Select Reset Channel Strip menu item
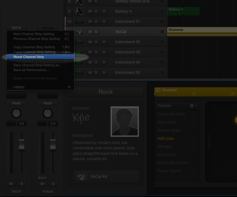 [40, 57]
